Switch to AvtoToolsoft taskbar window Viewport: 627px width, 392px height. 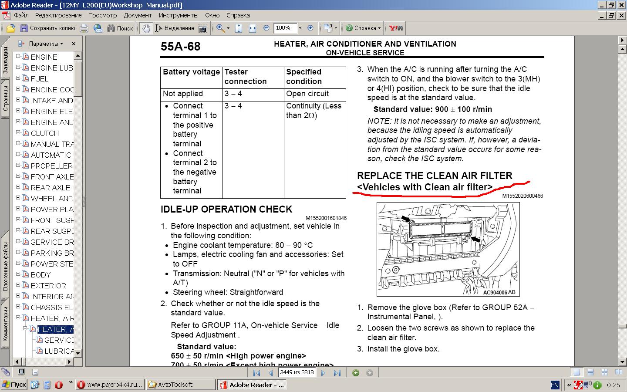click(x=181, y=385)
